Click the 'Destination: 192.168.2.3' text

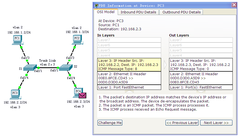(x=120, y=29)
